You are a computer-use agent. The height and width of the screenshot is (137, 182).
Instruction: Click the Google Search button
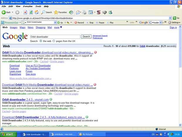pos(86,37)
